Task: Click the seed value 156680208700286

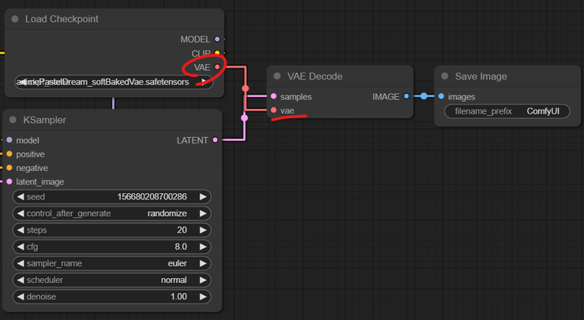Action: 152,196
